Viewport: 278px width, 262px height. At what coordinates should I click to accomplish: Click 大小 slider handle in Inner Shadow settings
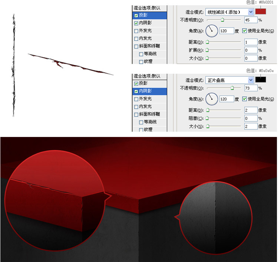pos(208,127)
